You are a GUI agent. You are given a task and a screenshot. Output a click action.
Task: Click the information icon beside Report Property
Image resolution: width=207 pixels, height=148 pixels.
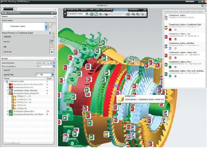pos(50,32)
